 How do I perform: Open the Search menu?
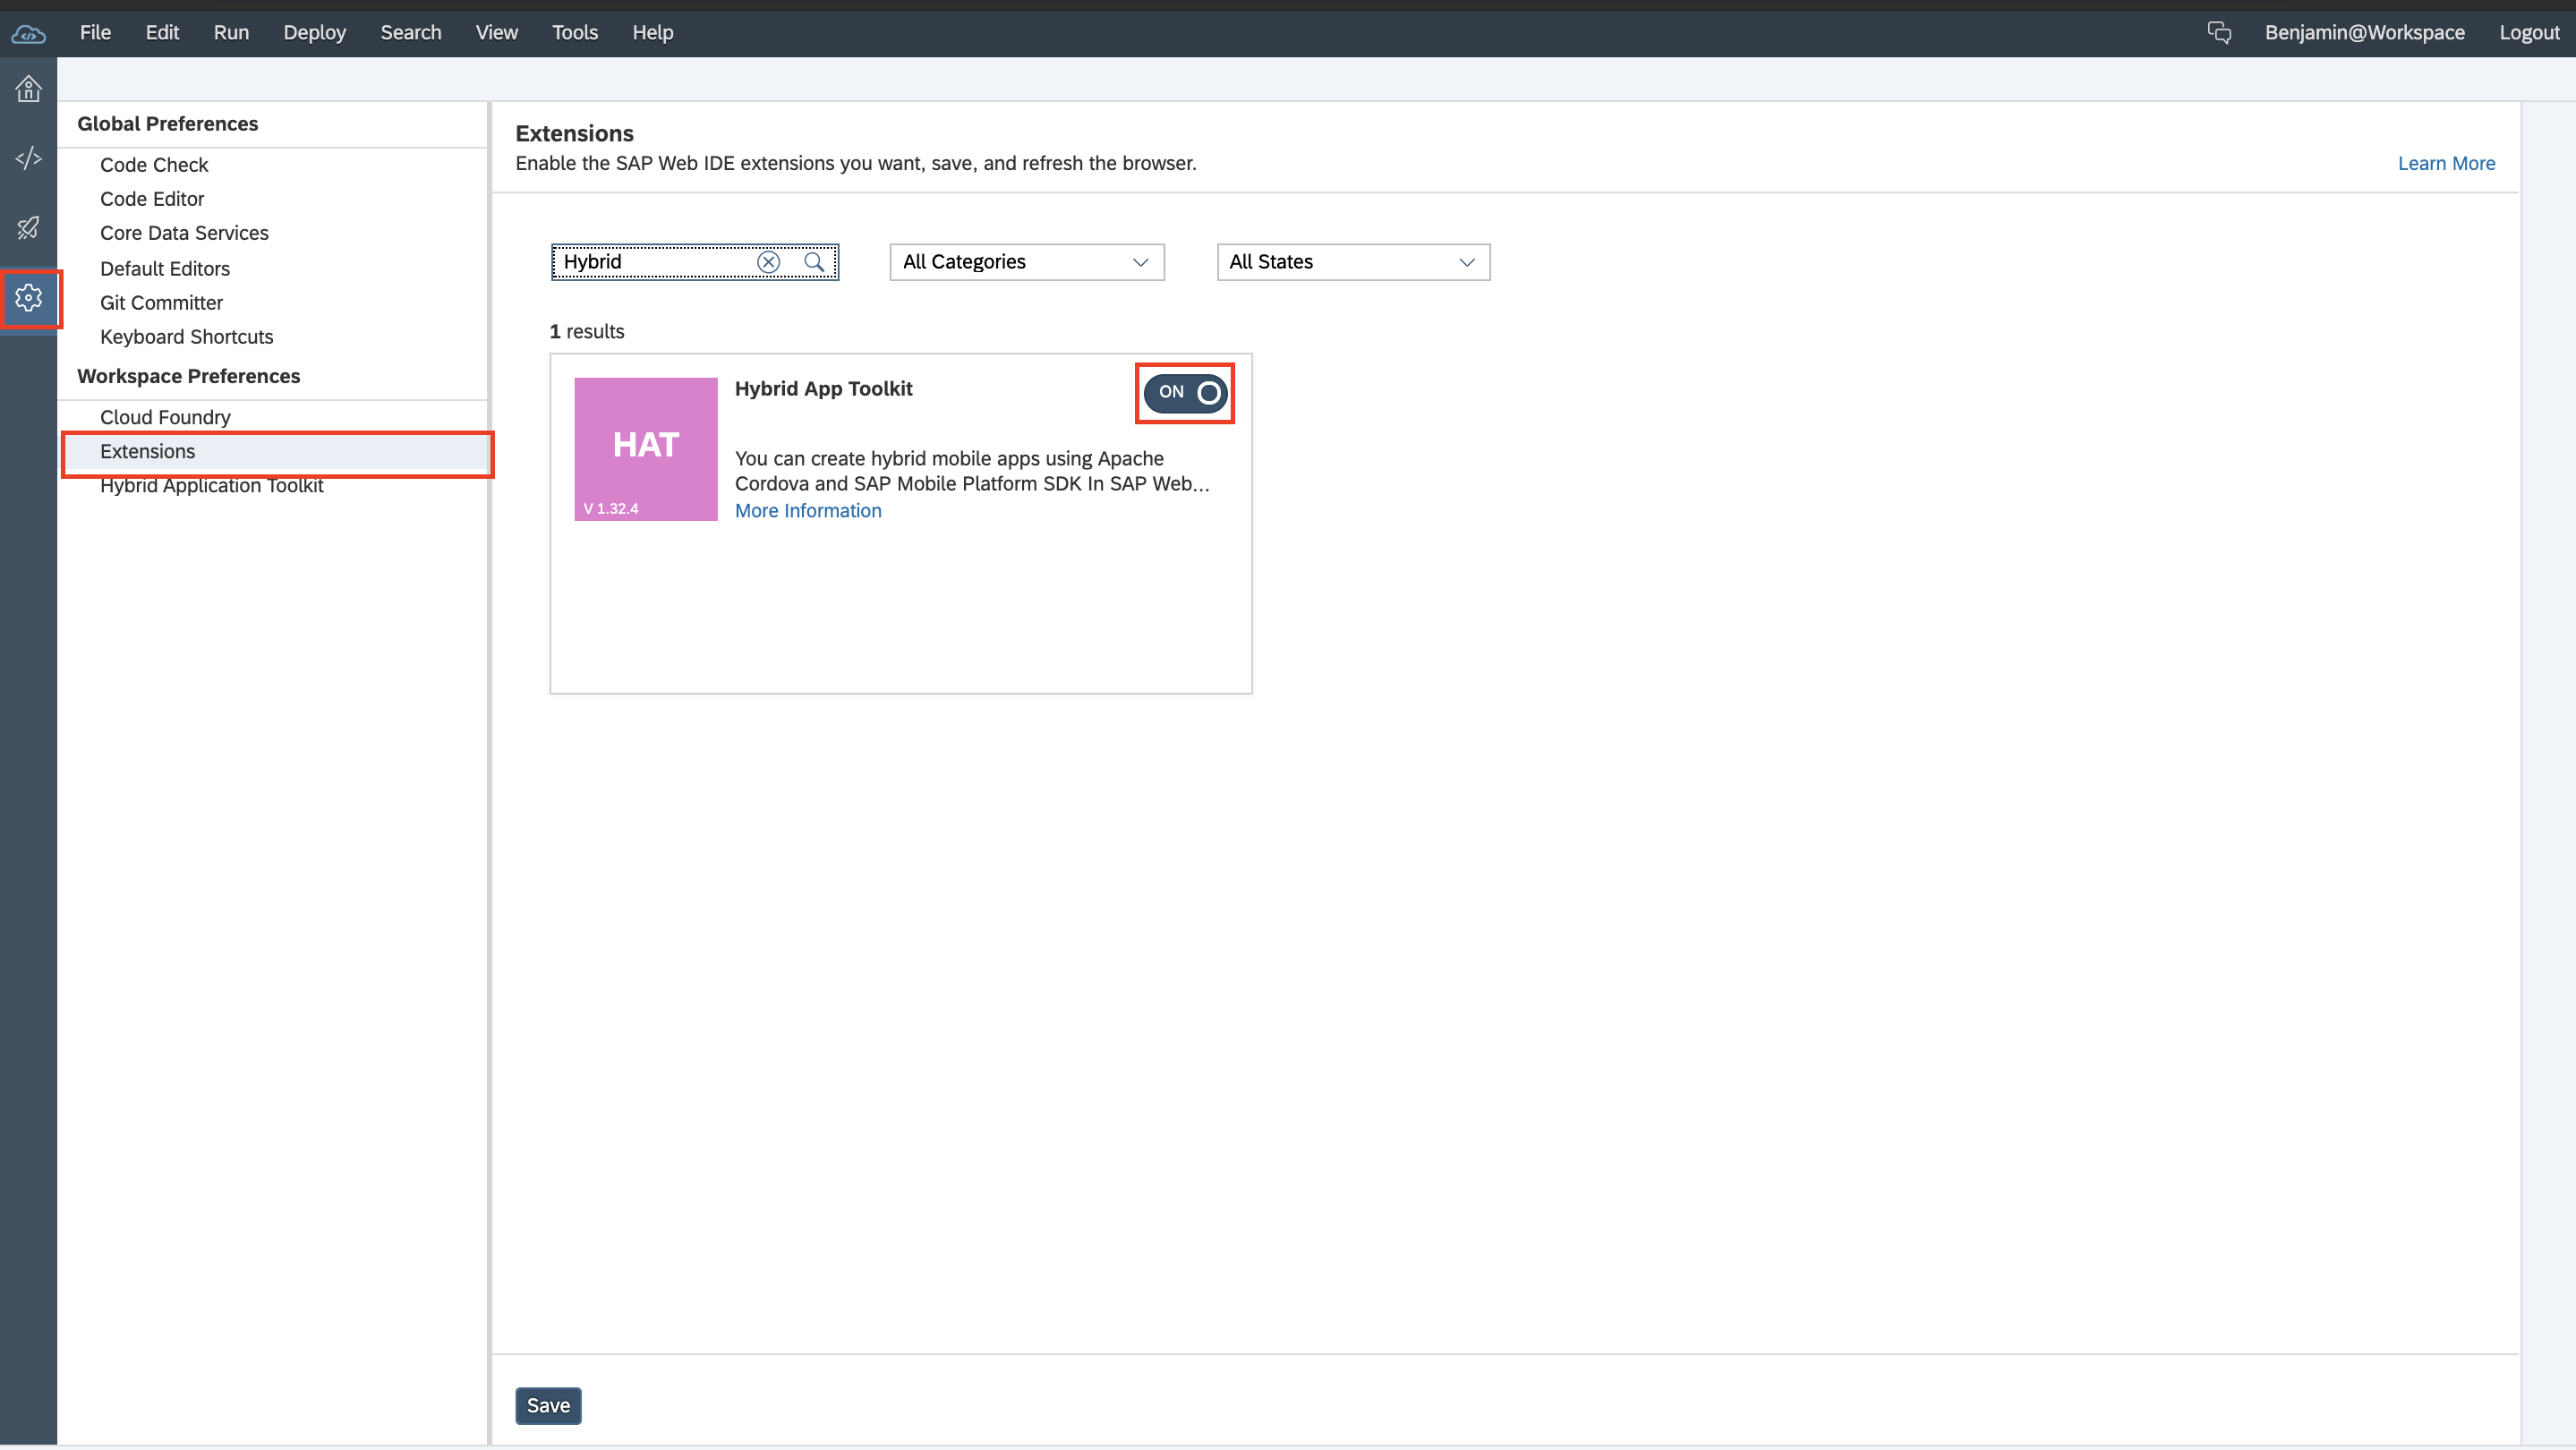tap(410, 33)
